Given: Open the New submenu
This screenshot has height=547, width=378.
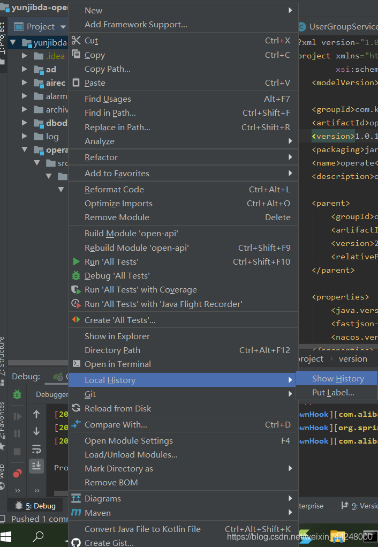Looking at the screenshot, I should [183, 11].
